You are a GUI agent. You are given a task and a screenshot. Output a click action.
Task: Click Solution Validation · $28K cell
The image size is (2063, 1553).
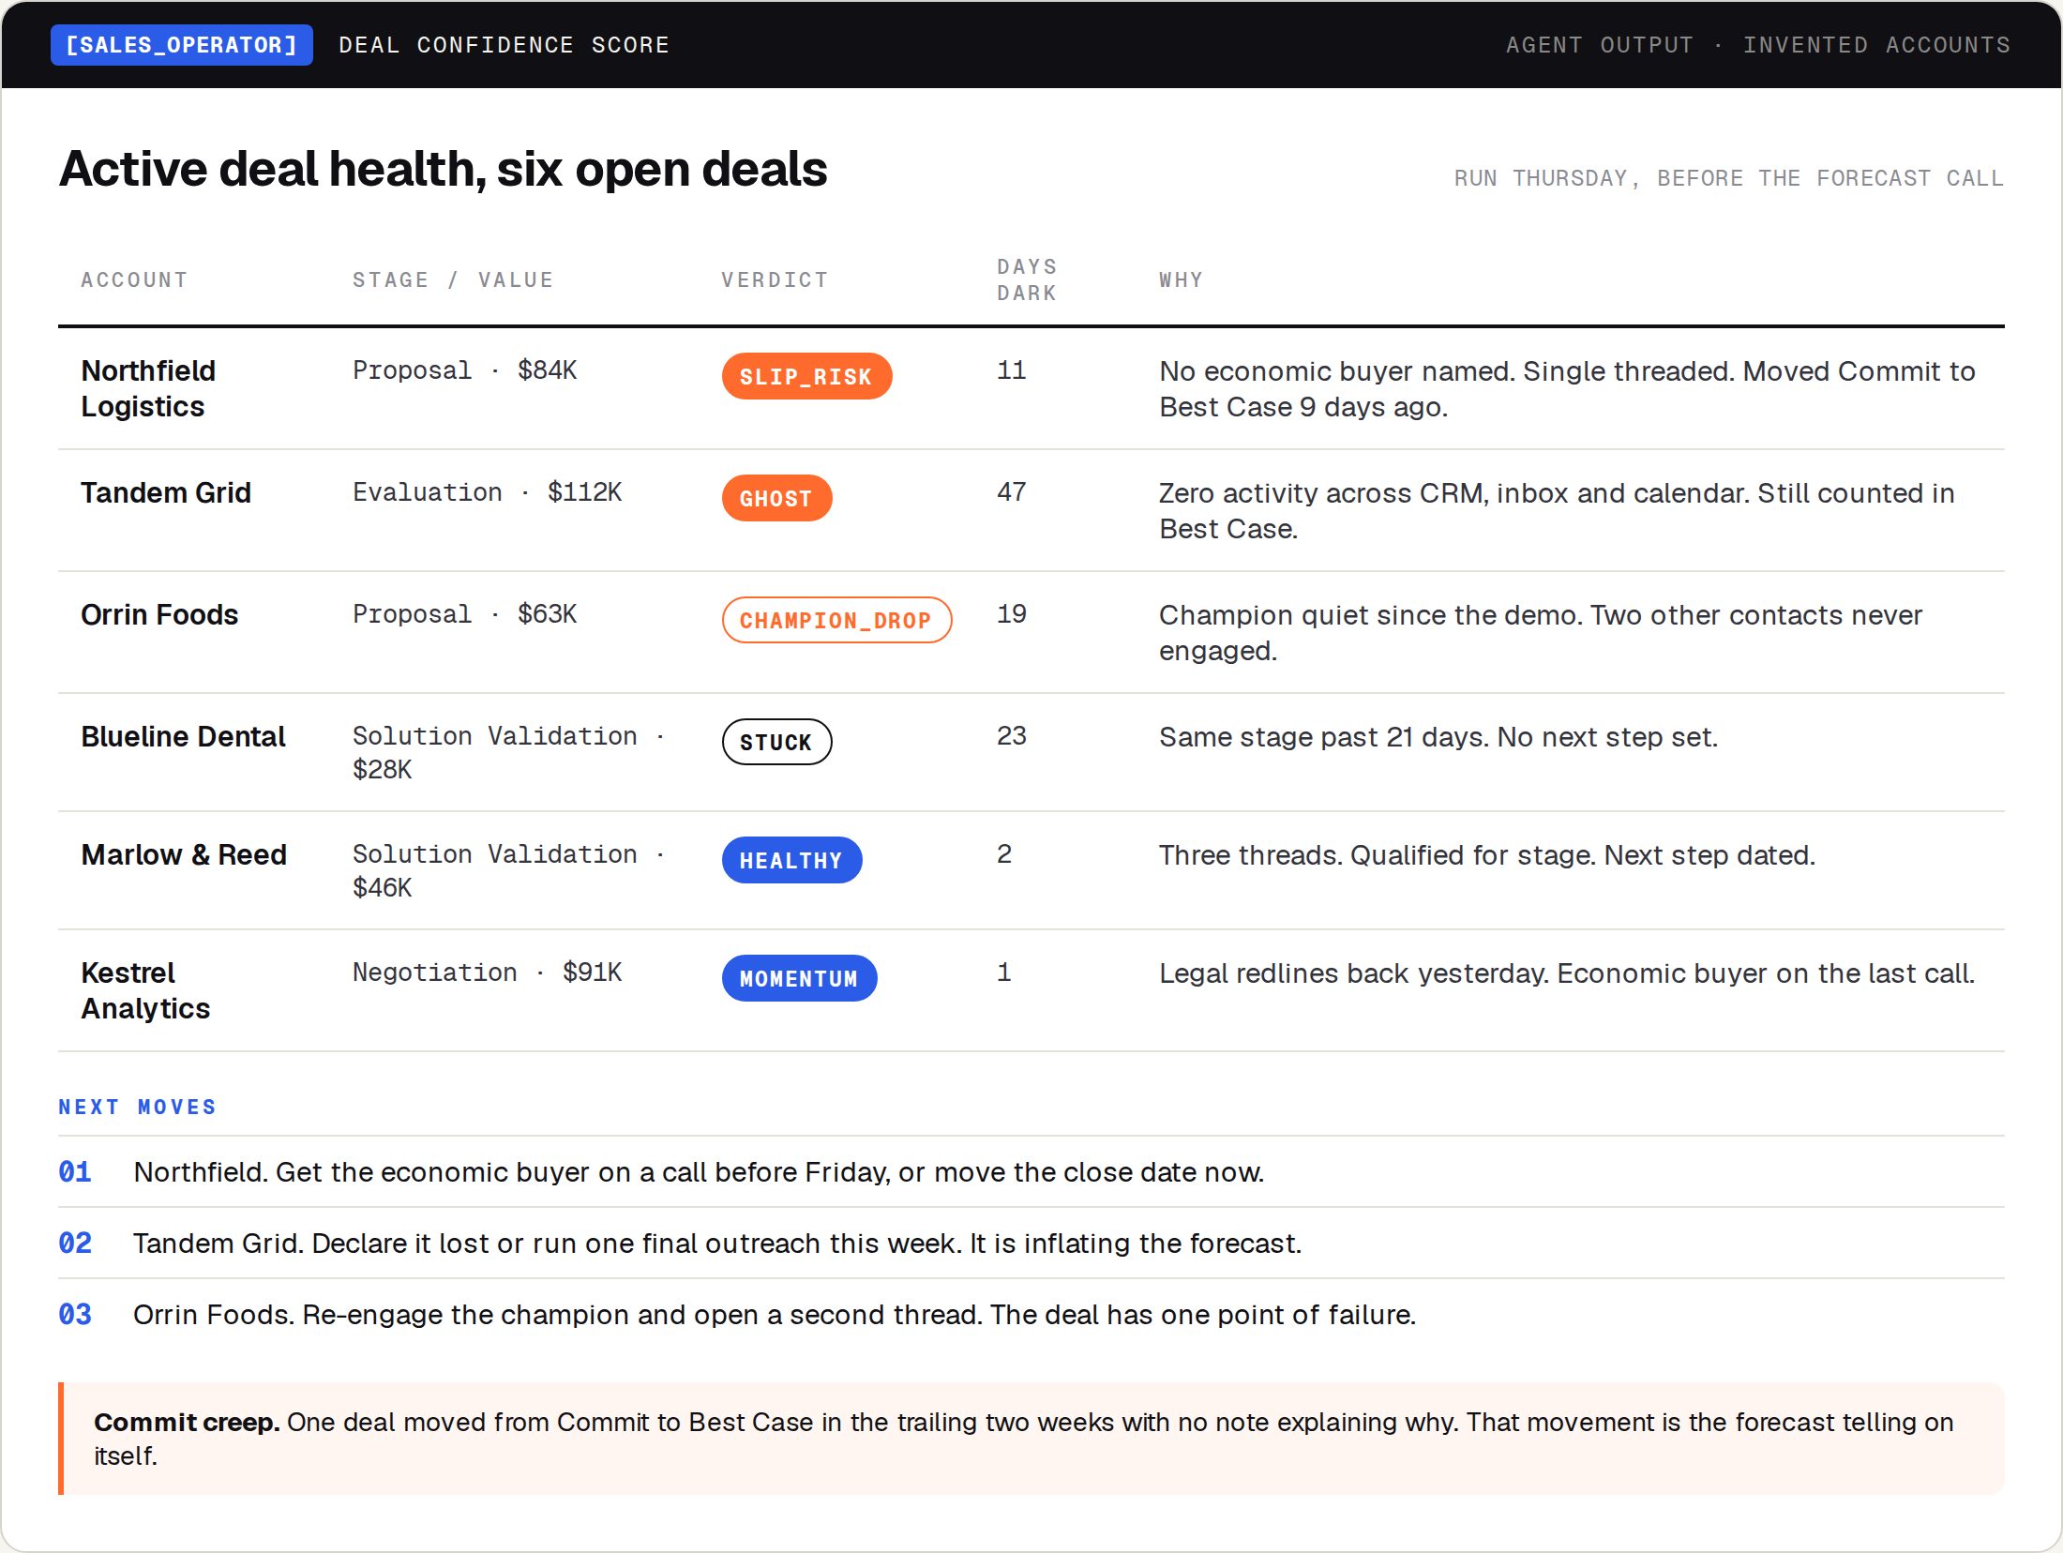[510, 752]
